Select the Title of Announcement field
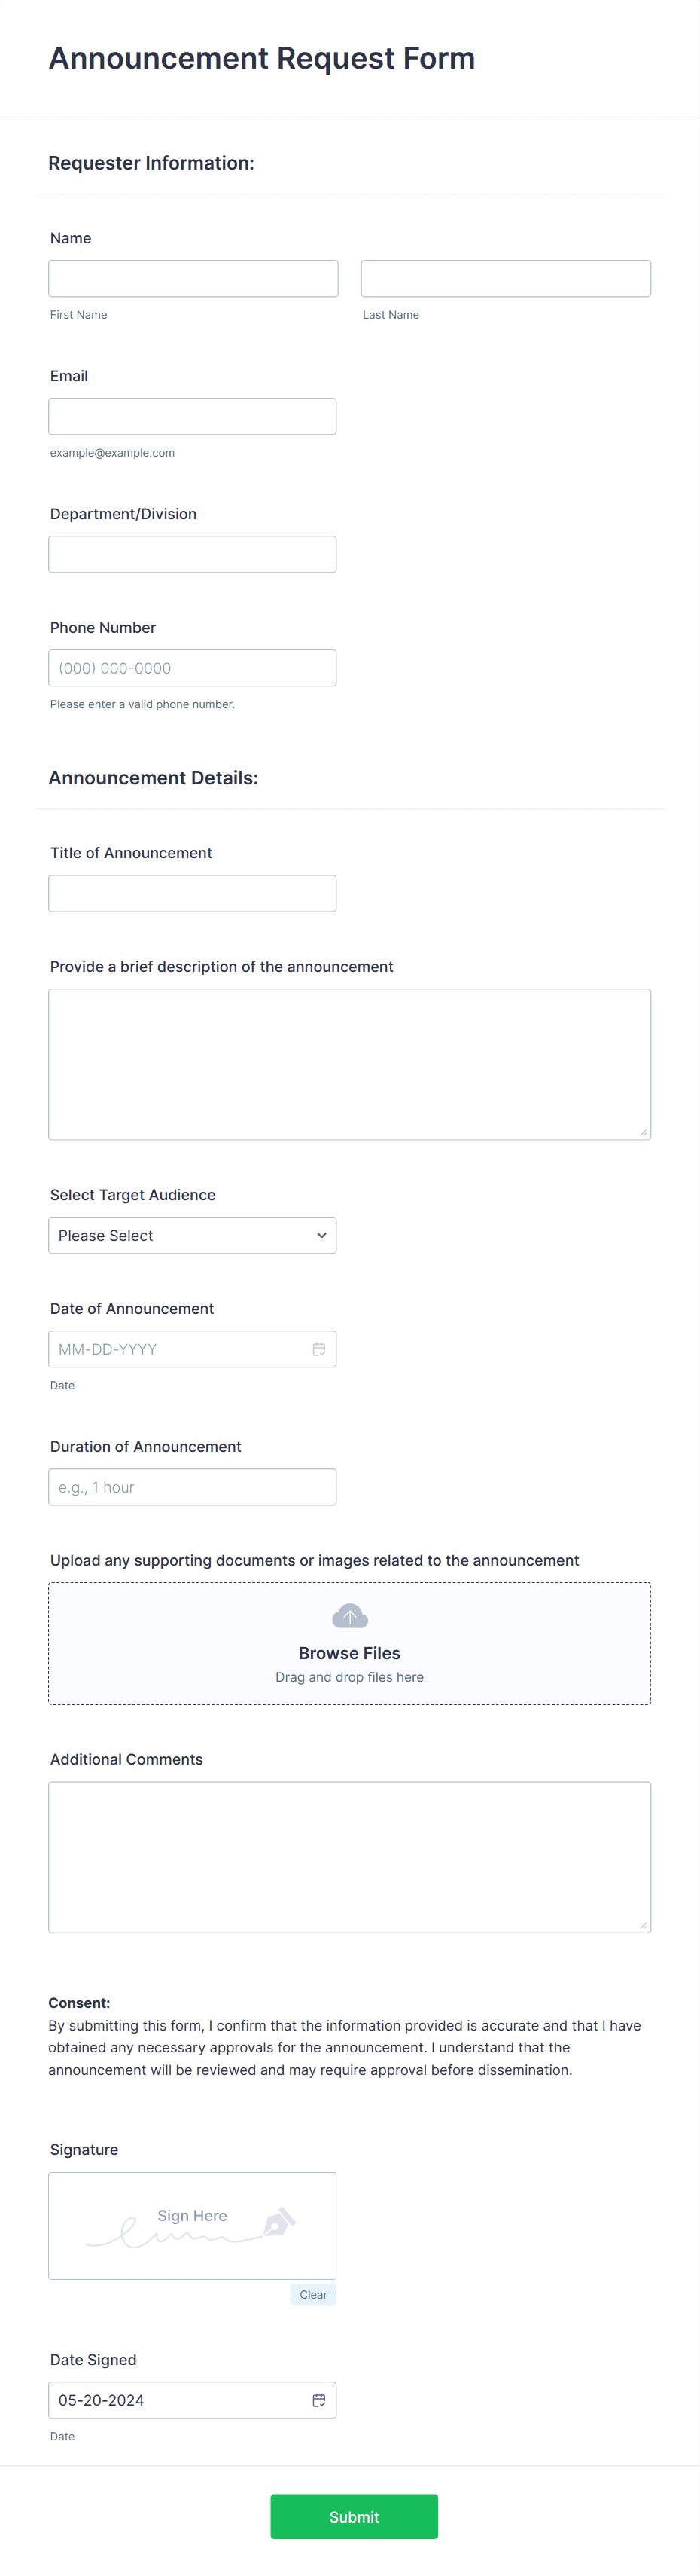Image resolution: width=700 pixels, height=2576 pixels. coord(192,893)
